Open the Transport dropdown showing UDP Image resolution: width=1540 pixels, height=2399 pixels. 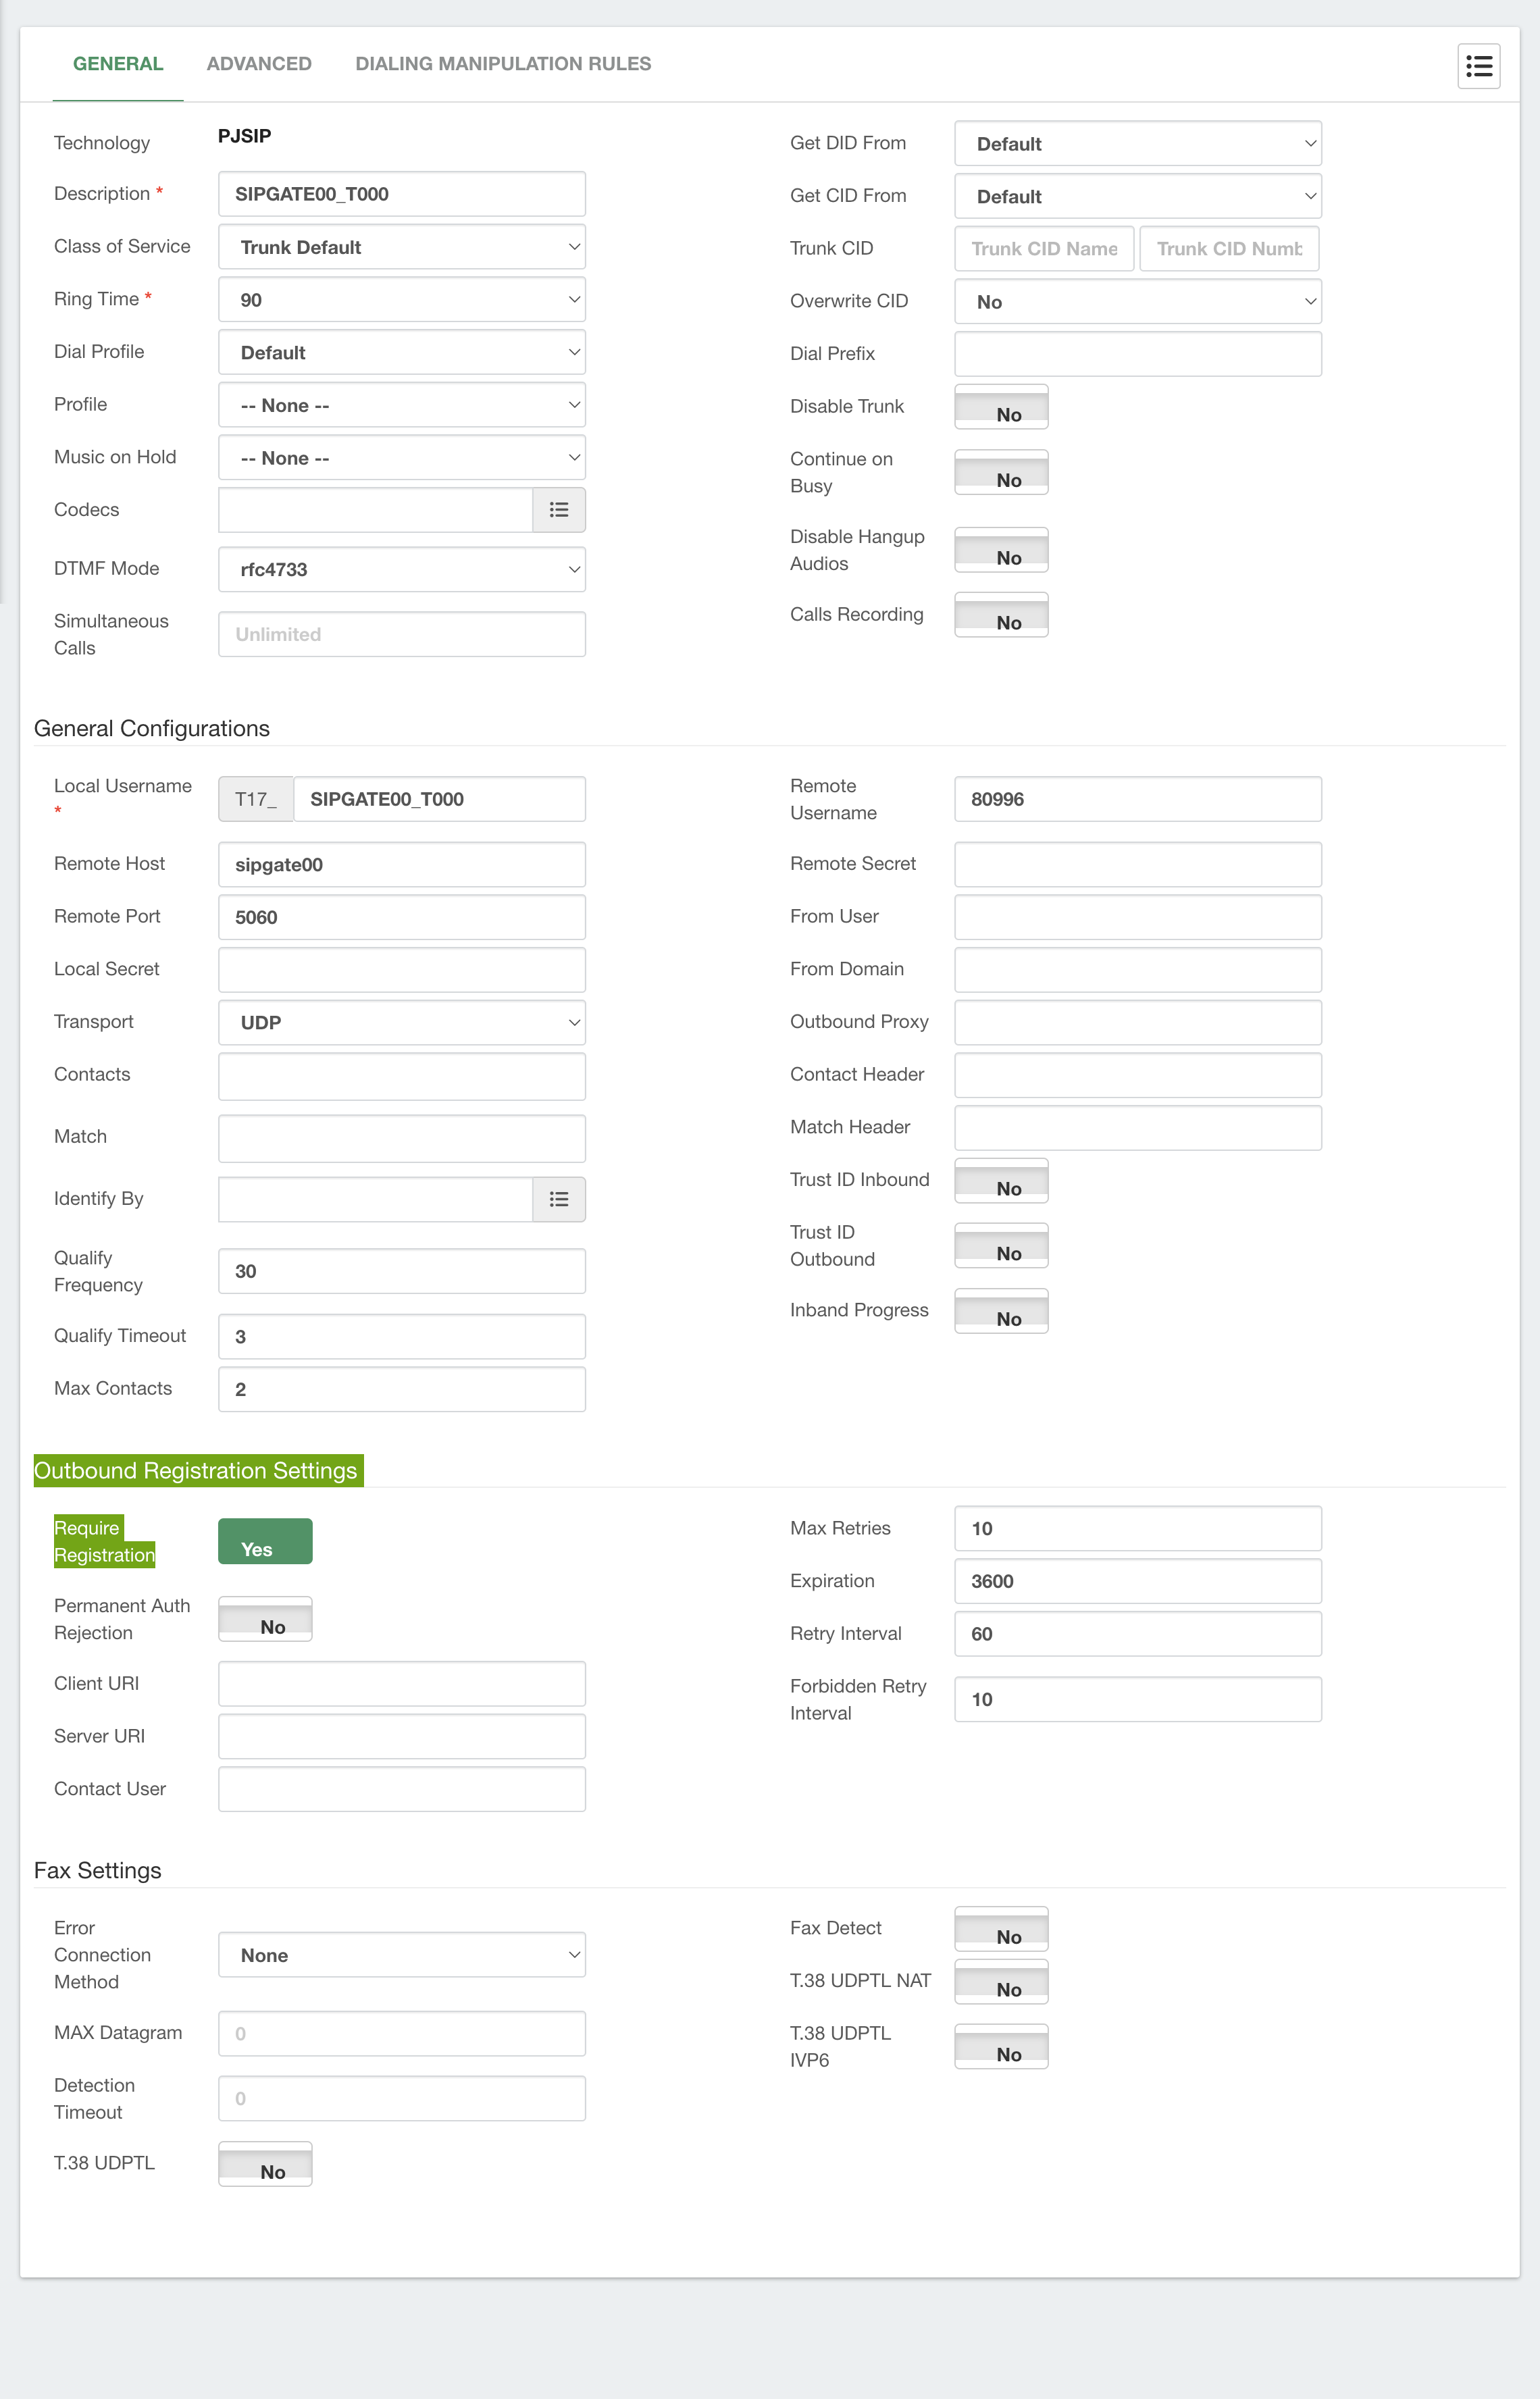401,1022
